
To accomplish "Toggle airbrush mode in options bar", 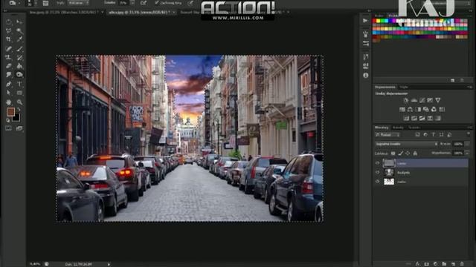I will [144, 3].
